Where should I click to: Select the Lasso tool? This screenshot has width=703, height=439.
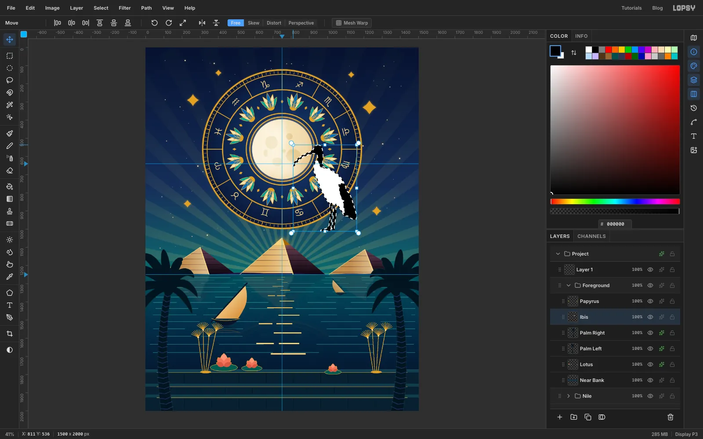(x=10, y=80)
